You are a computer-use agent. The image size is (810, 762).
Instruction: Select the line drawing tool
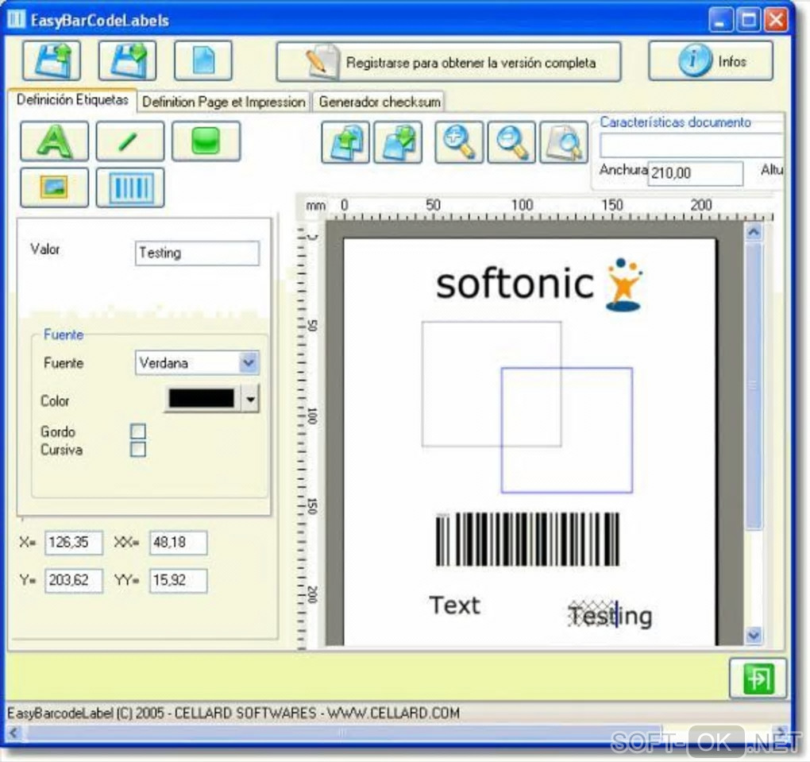click(x=130, y=141)
